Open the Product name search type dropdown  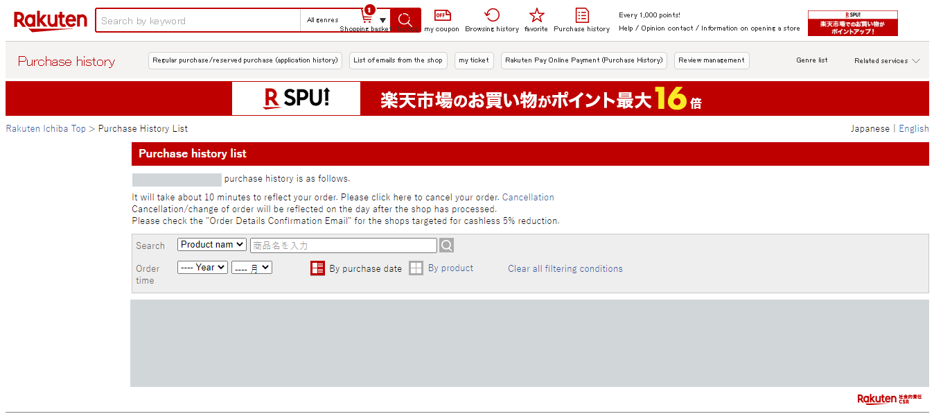(x=212, y=245)
